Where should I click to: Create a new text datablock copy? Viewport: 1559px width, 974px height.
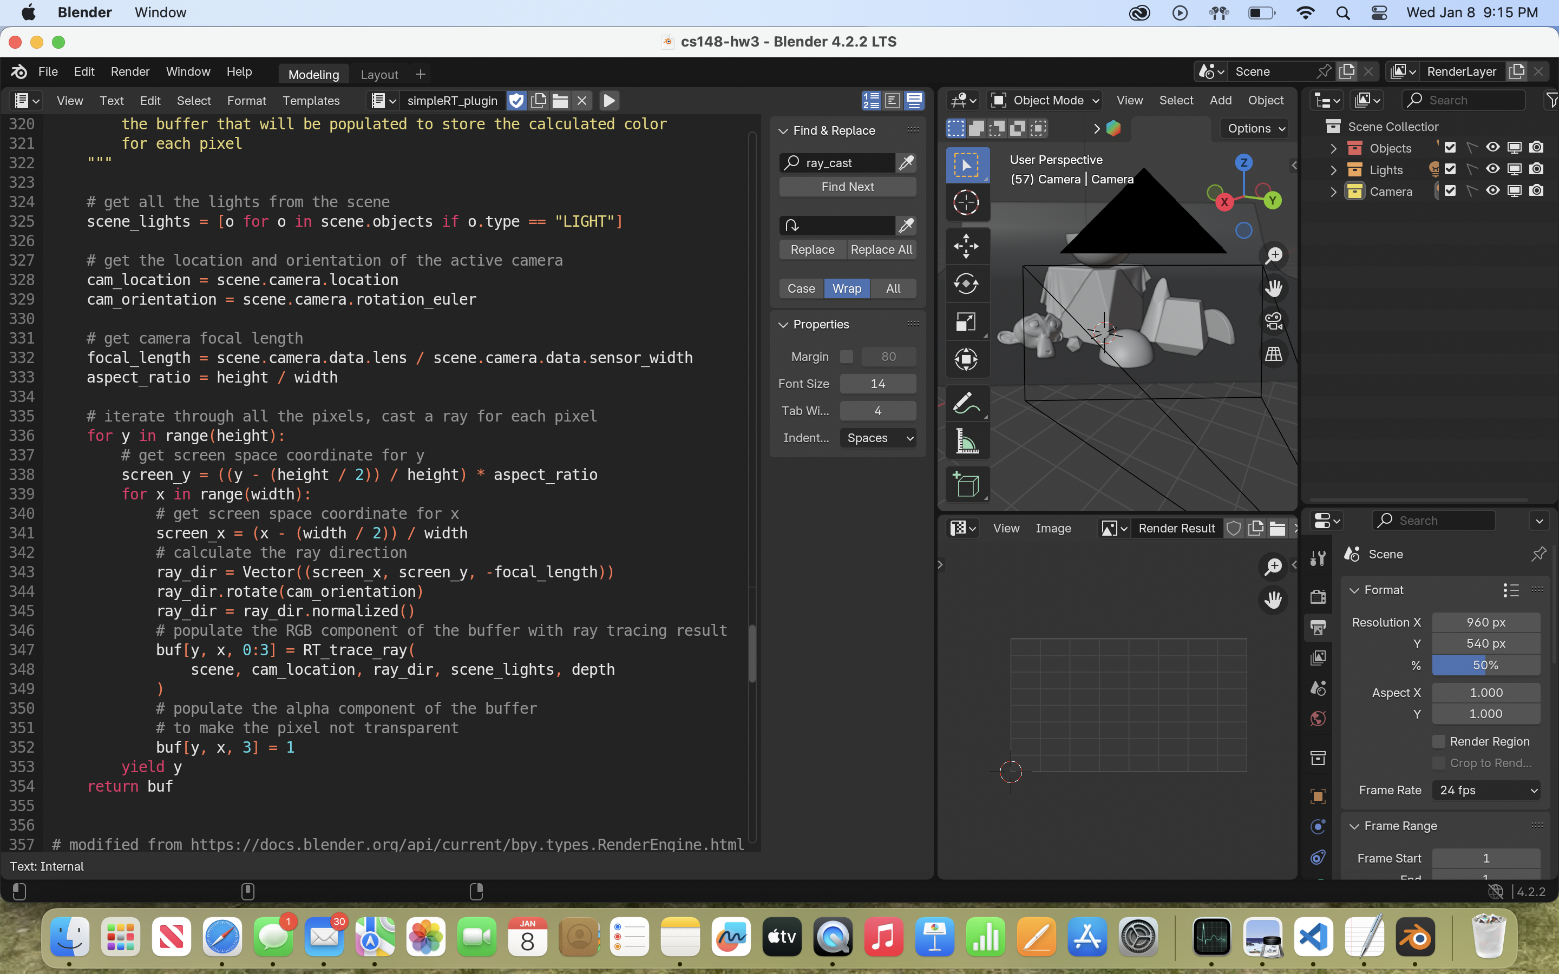coord(539,101)
